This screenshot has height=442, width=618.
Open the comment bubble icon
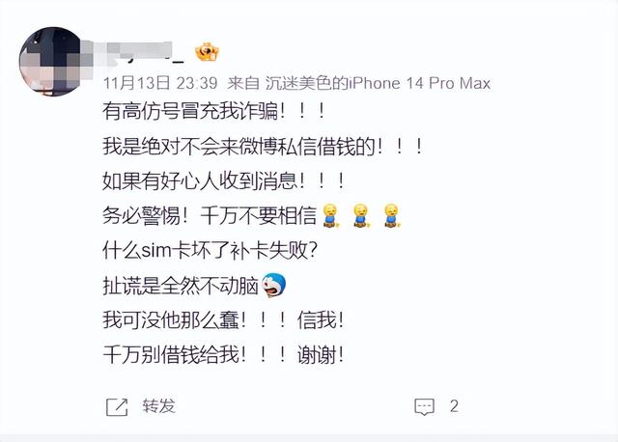tap(424, 406)
